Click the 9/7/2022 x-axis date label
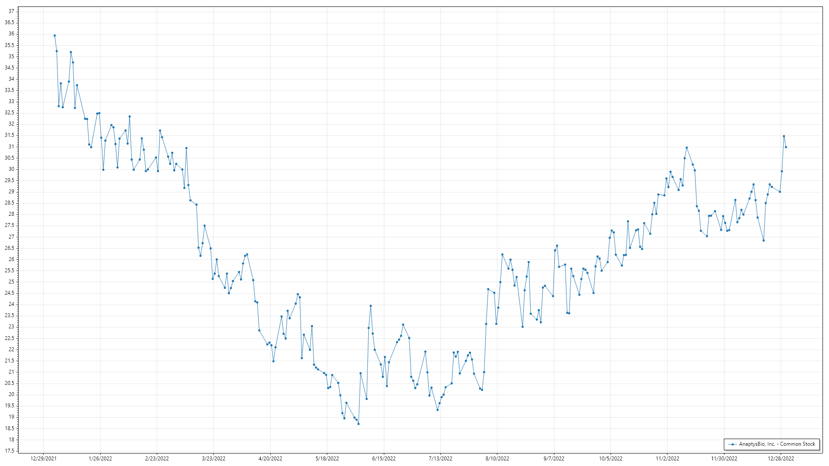Screen dimensions: 829x466 pos(554,458)
